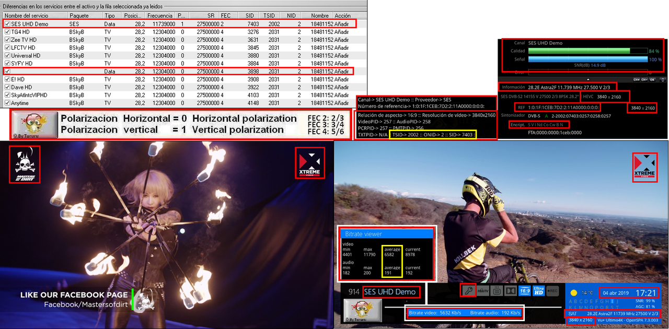Click the XTREME logo on fire-dancer video
Screen dimensions: 669x329
309,162
